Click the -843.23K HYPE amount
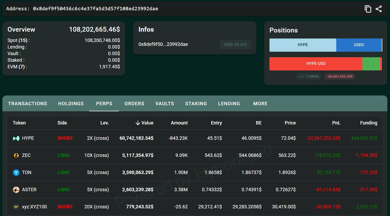390x216 pixels. coord(178,138)
